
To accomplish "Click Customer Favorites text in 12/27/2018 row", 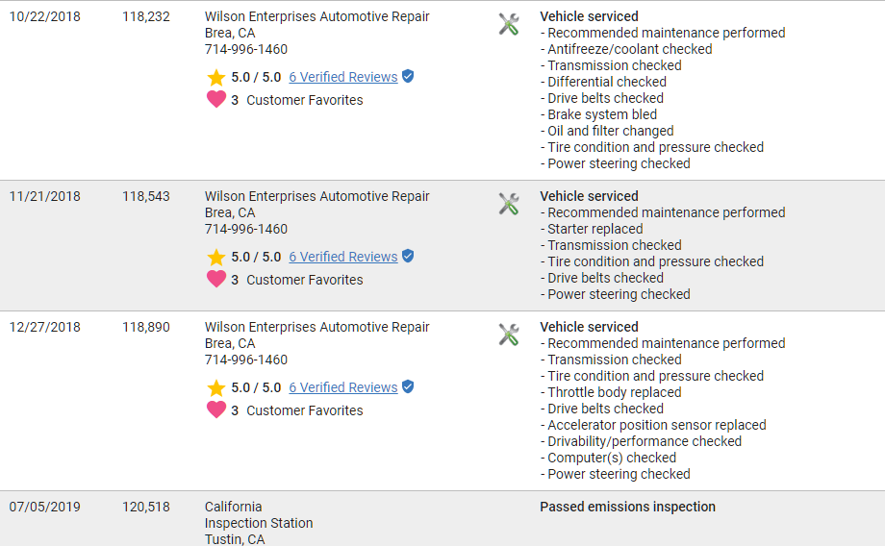I will pos(304,410).
